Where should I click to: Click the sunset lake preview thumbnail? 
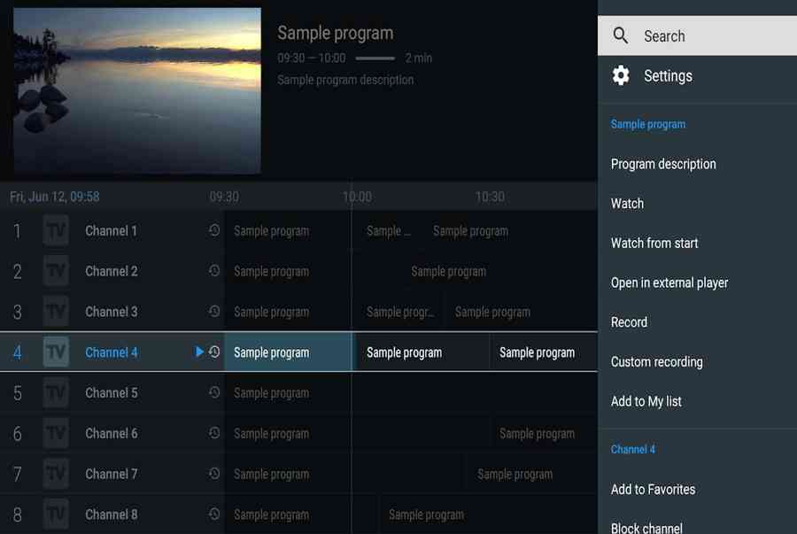click(x=137, y=90)
